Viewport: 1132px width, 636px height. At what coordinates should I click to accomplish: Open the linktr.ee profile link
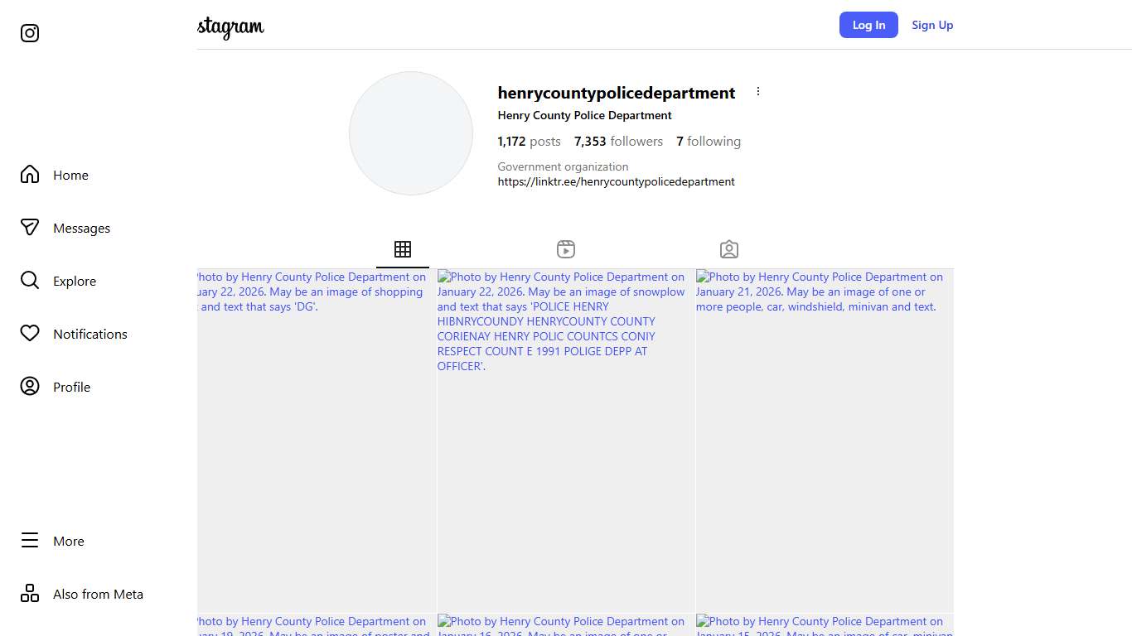pyautogui.click(x=616, y=181)
